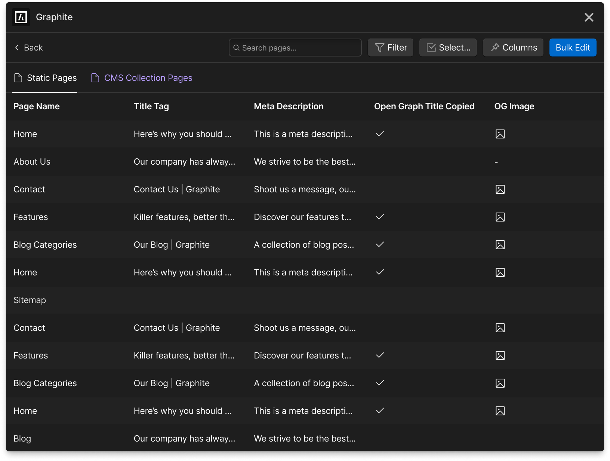The image size is (610, 461).
Task: Click second 'Contact Us | Graphite' title tag
Action: 177,328
